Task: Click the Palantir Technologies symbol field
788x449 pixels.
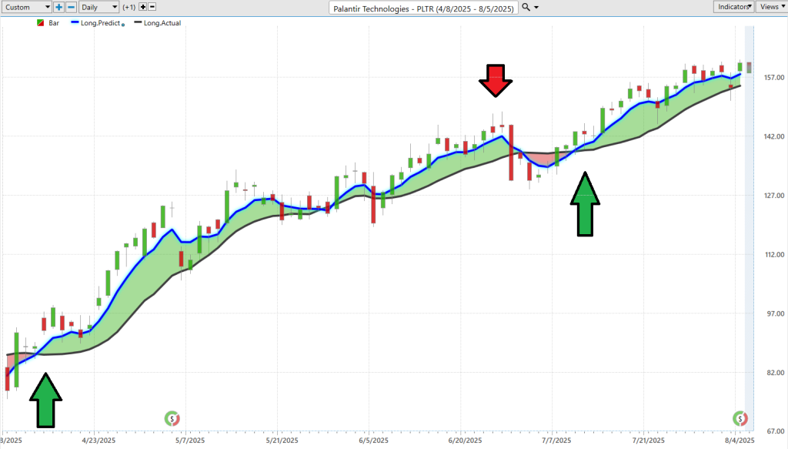Action: point(423,7)
